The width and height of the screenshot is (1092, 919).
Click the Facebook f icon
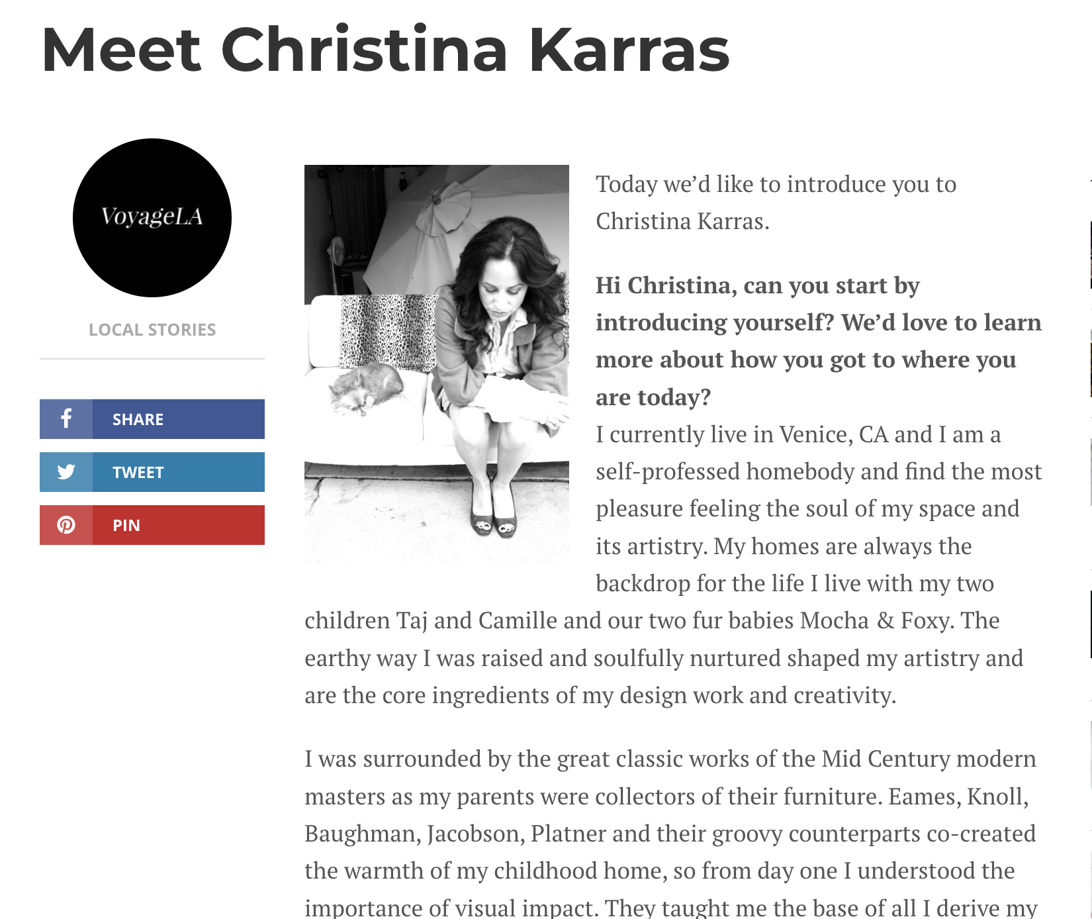[66, 418]
